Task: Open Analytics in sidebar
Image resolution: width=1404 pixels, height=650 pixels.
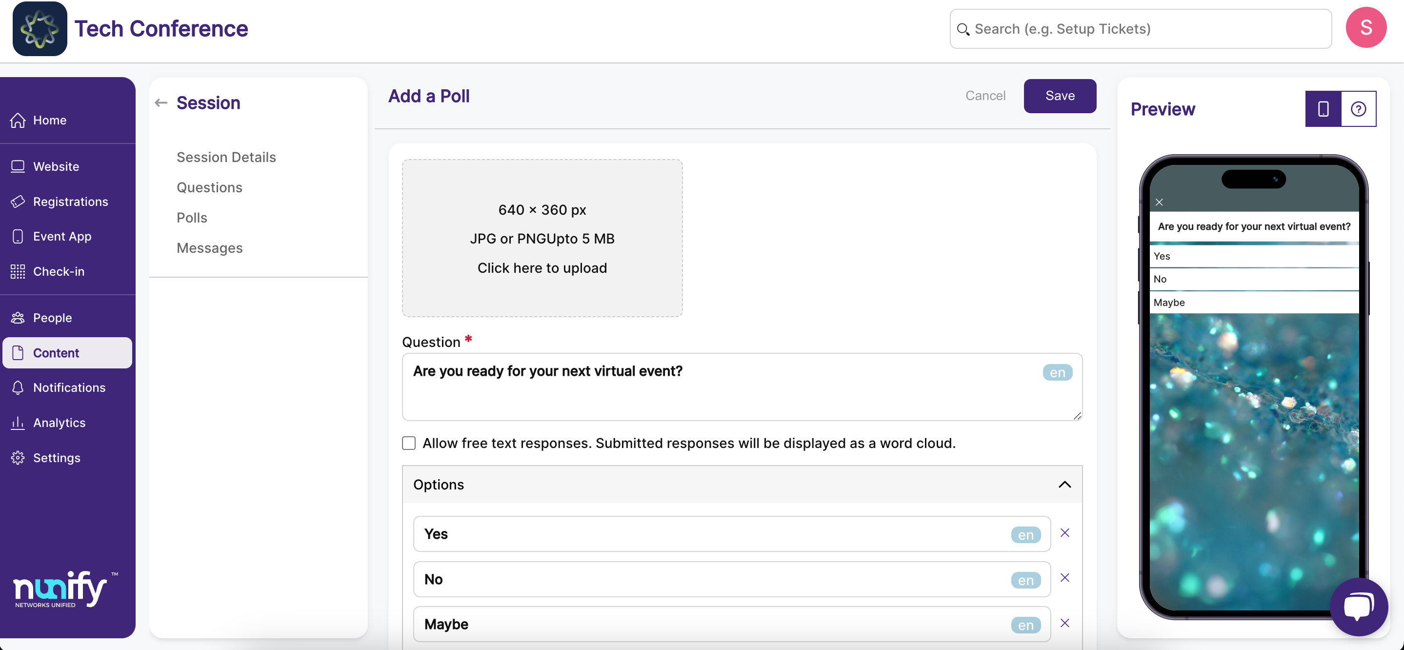Action: tap(59, 423)
